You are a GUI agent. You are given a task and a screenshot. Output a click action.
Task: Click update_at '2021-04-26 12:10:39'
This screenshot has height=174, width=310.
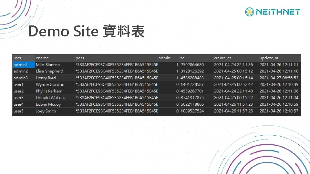point(279,85)
